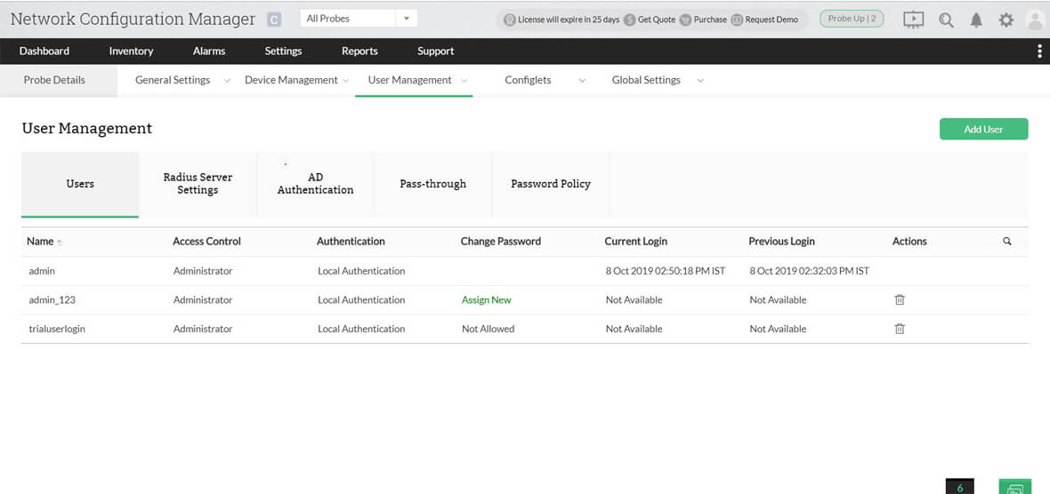Open the user profile avatar
The height and width of the screenshot is (494, 1050).
point(1035,20)
